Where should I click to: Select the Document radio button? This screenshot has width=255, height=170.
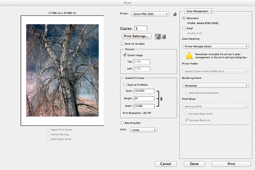[x=184, y=18]
